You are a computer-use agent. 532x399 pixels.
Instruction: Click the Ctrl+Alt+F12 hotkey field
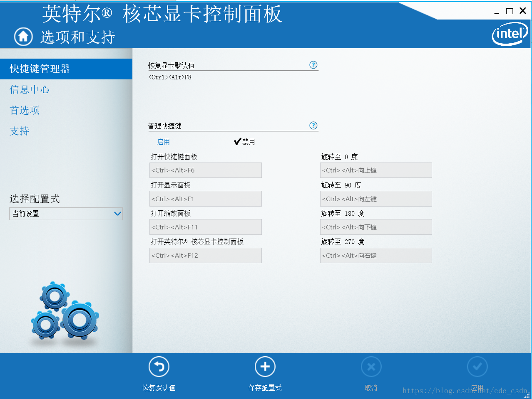click(x=206, y=255)
